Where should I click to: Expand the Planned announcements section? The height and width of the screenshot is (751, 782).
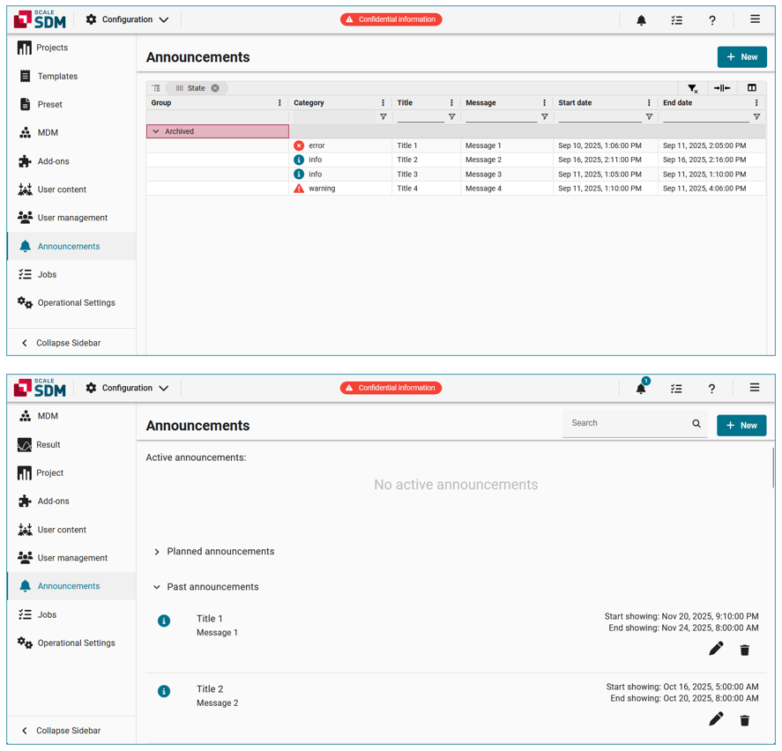tap(157, 552)
